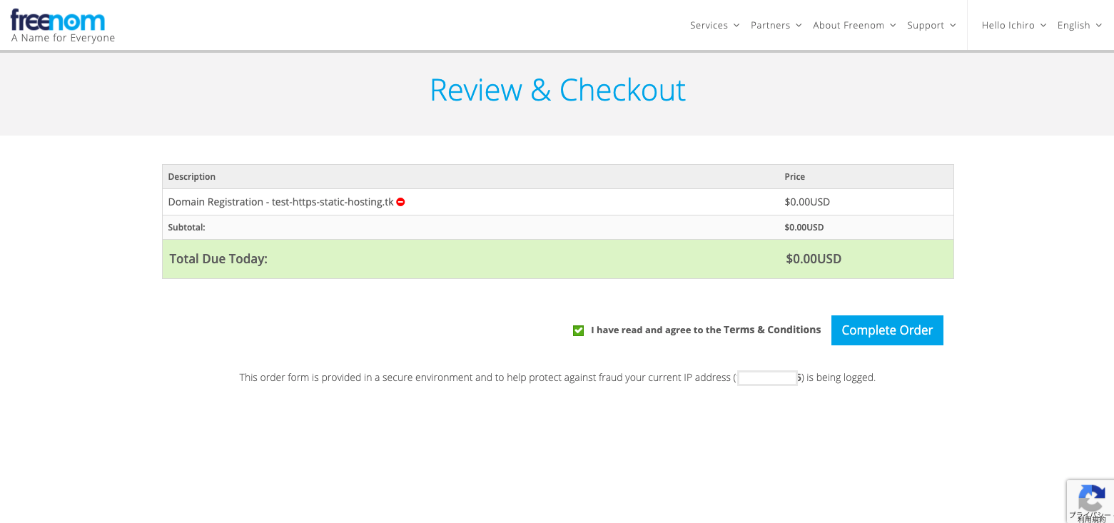Viewport: 1114px width, 523px height.
Task: Open the Partners dropdown menu
Action: click(776, 25)
